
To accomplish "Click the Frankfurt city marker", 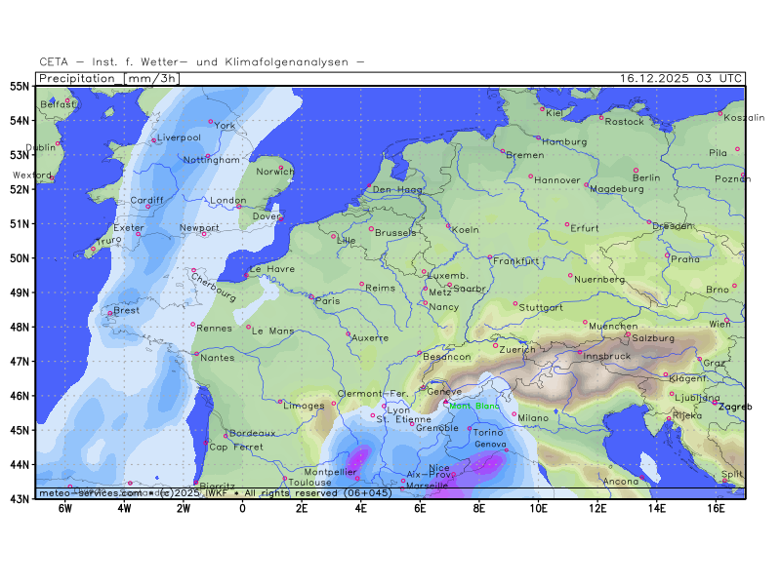I will click(x=490, y=257).
